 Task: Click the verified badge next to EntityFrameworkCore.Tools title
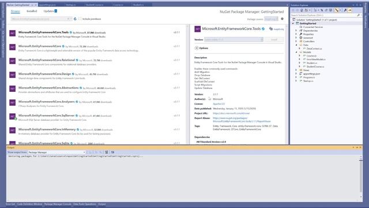[263, 29]
